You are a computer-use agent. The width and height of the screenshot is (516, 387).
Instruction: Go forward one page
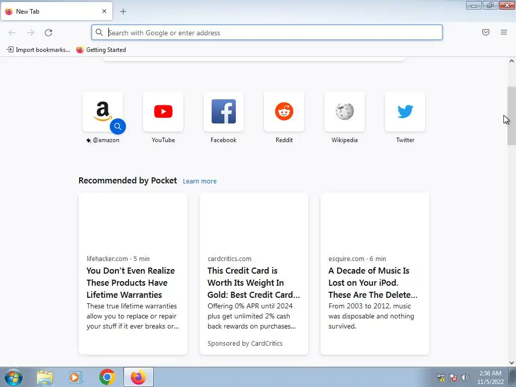point(30,33)
